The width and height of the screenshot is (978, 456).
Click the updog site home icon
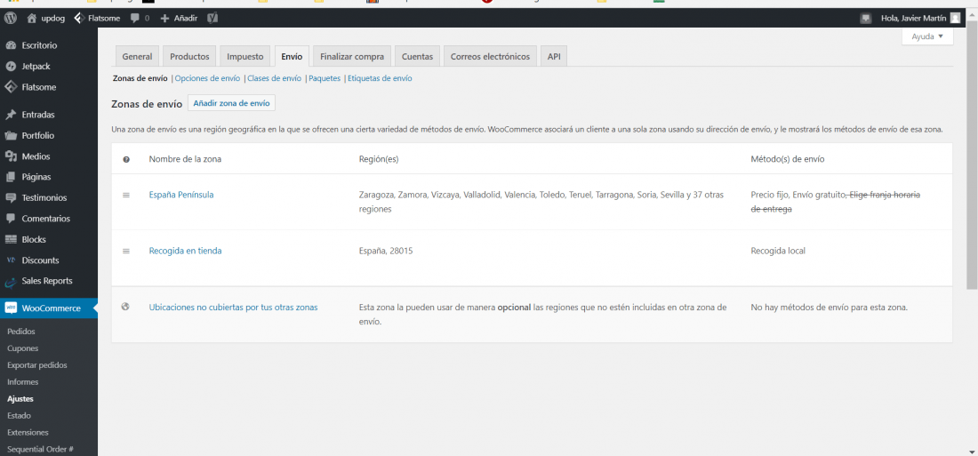point(32,18)
